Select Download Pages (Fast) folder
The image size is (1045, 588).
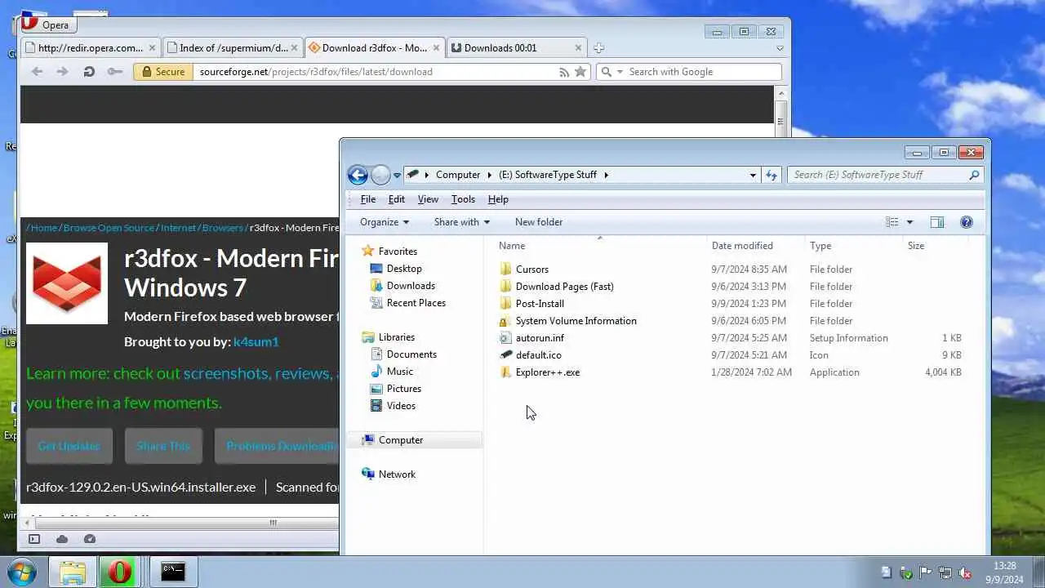pyautogui.click(x=565, y=287)
